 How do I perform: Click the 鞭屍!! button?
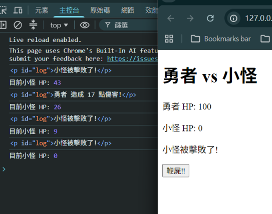pyautogui.click(x=176, y=170)
